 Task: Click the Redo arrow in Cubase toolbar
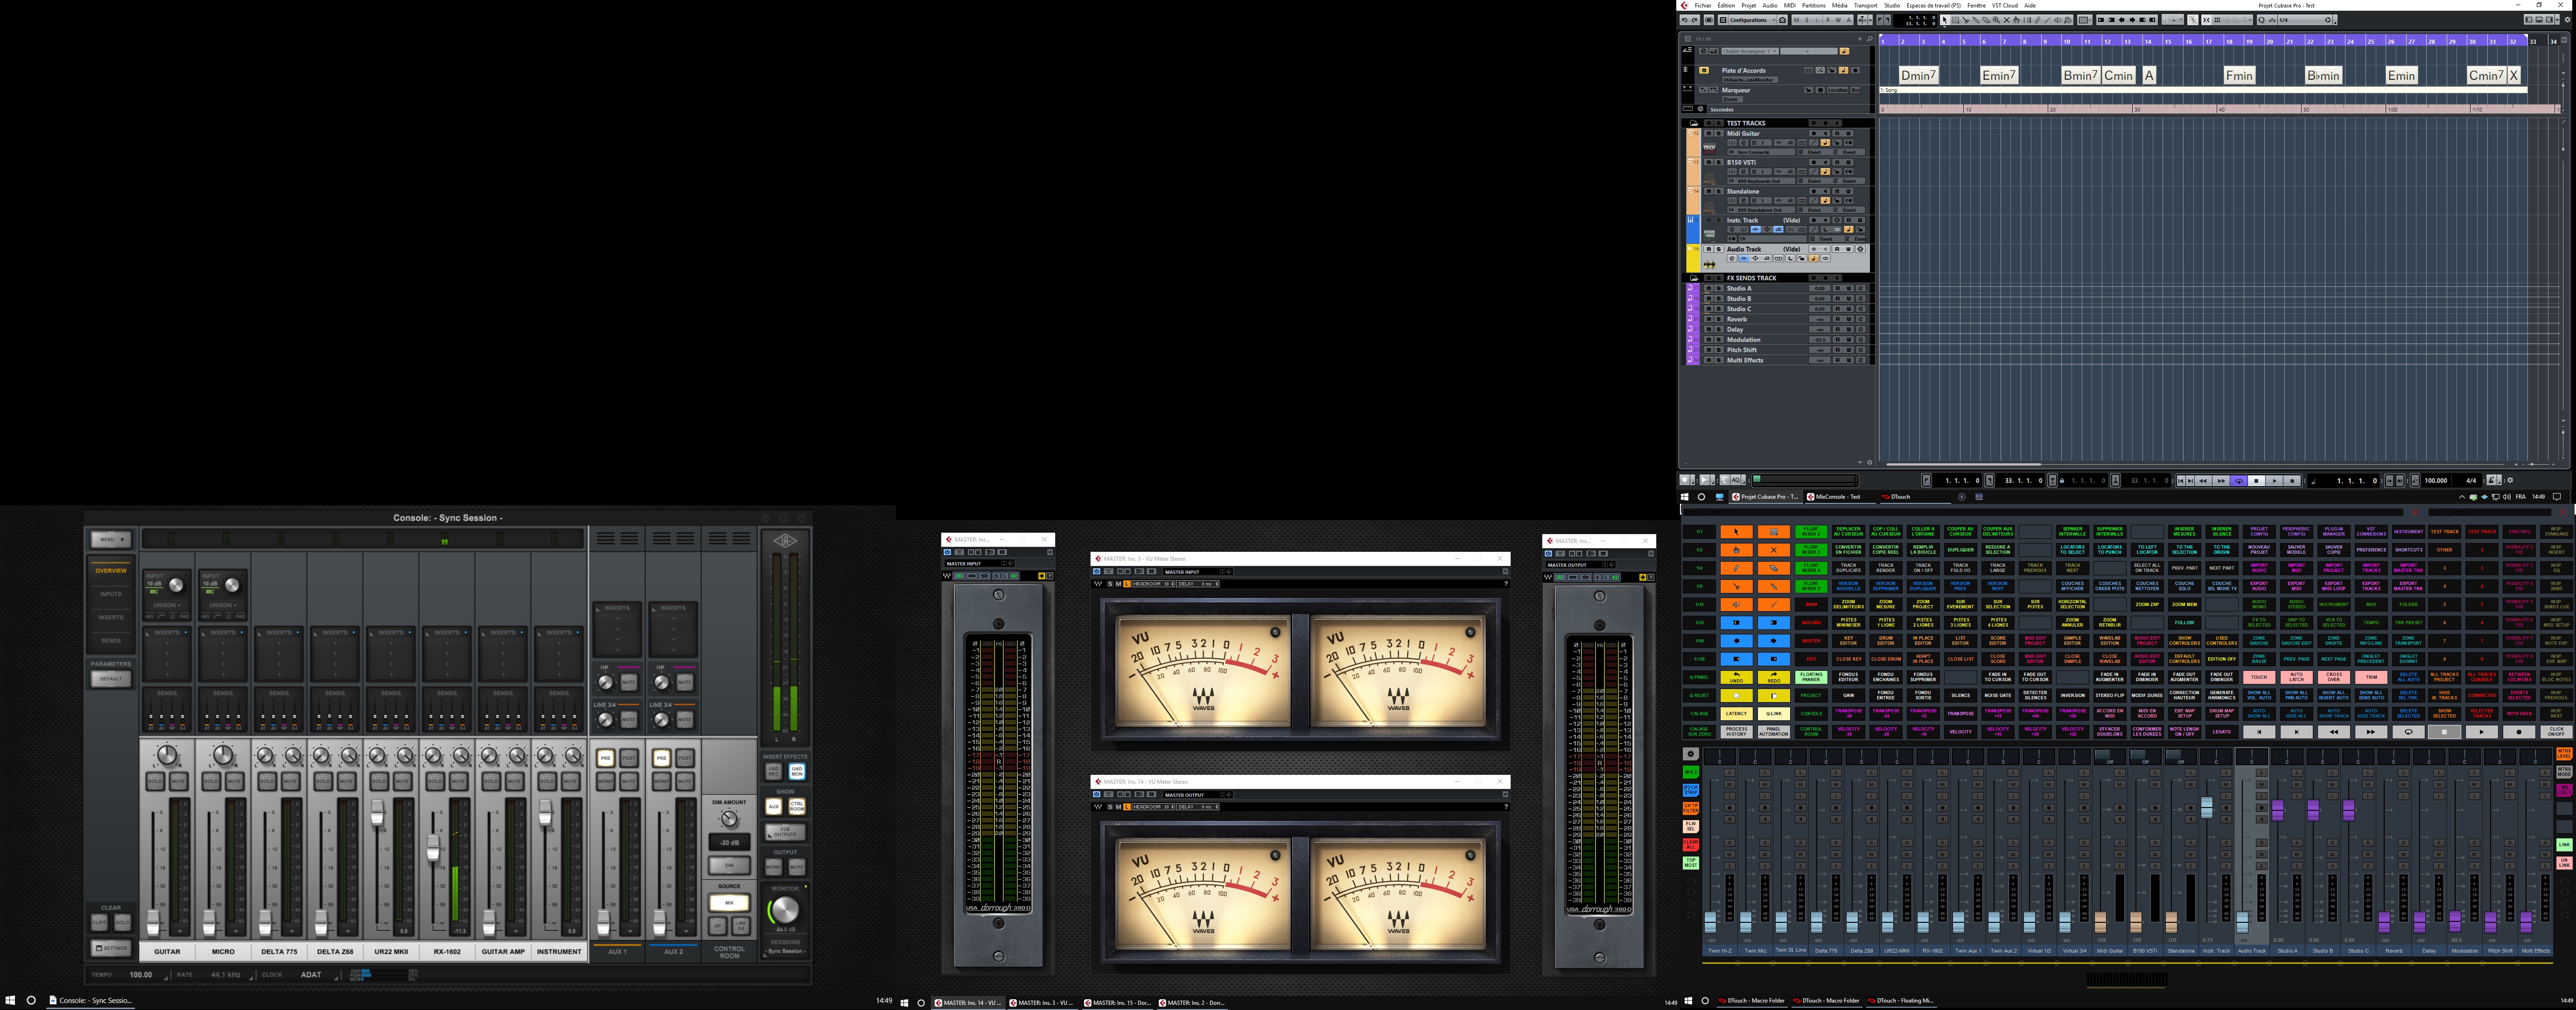coord(1695,20)
